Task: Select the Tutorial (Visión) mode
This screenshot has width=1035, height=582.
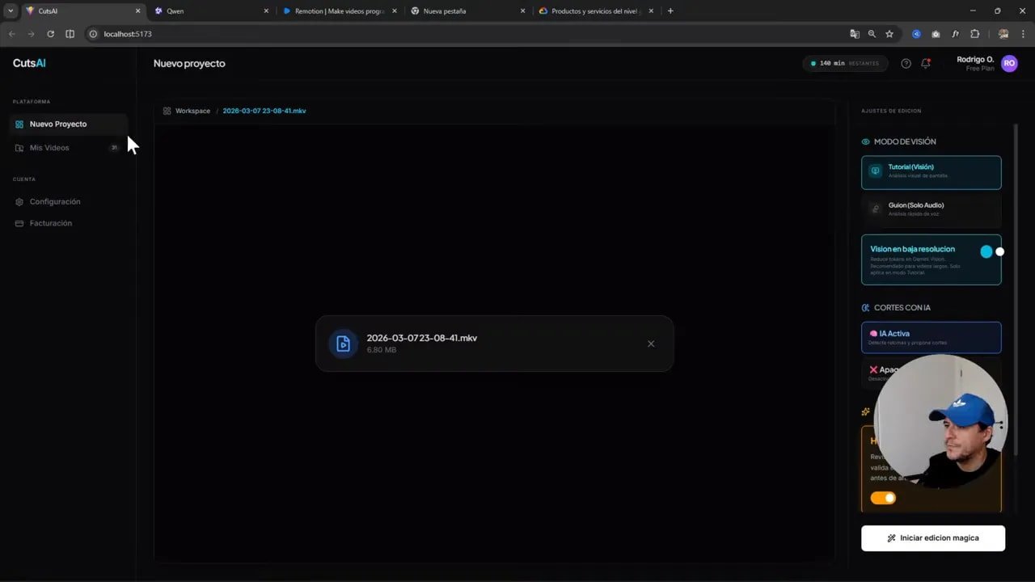Action: [x=931, y=172]
